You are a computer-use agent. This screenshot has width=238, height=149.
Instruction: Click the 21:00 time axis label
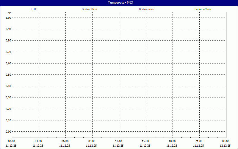(x=199, y=141)
